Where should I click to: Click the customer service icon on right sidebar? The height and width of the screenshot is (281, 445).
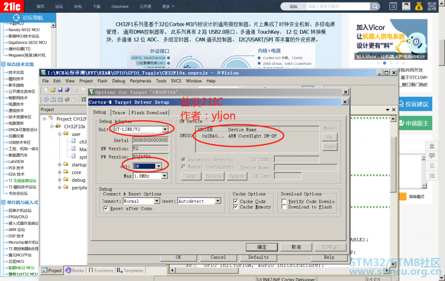point(432,146)
